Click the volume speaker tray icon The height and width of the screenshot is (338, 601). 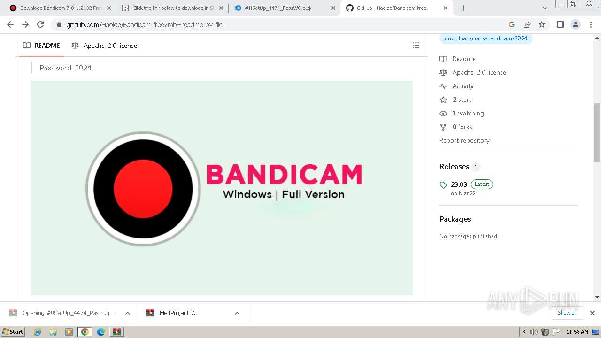(x=534, y=332)
